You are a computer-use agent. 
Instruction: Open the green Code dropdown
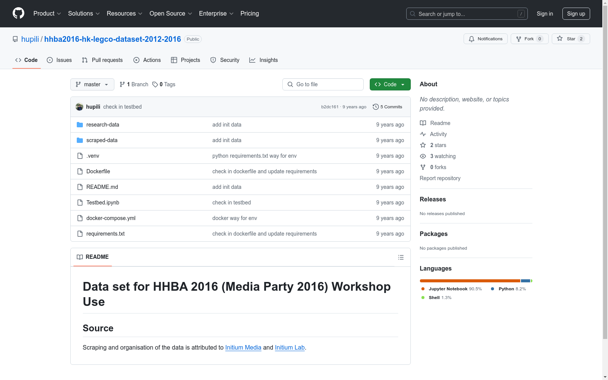(x=390, y=84)
